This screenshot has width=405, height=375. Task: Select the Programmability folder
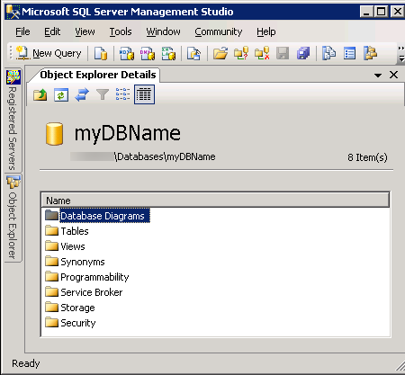(87, 277)
